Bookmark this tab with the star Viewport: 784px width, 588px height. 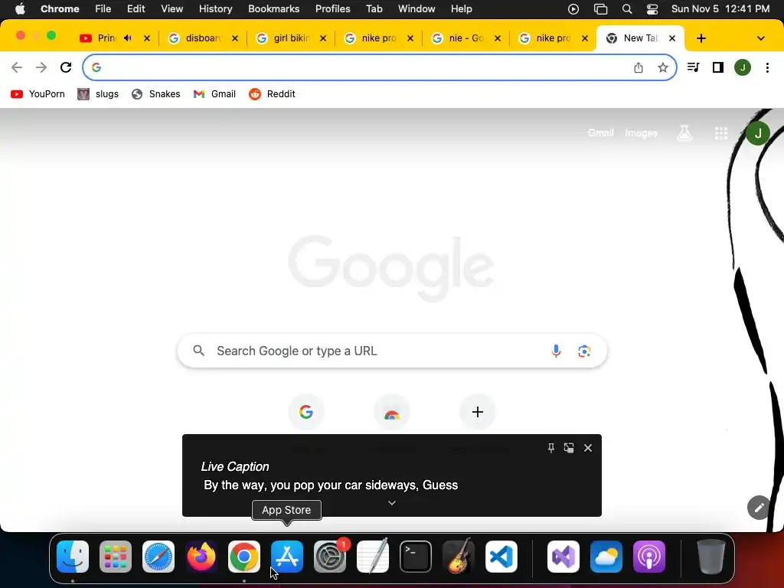click(x=662, y=67)
